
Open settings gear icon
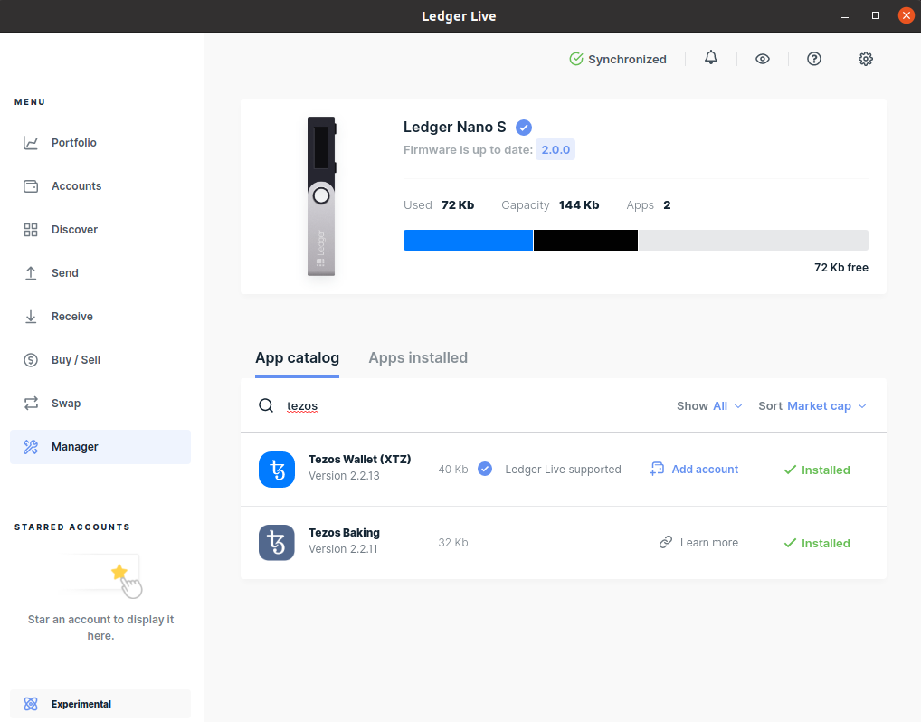tap(866, 59)
